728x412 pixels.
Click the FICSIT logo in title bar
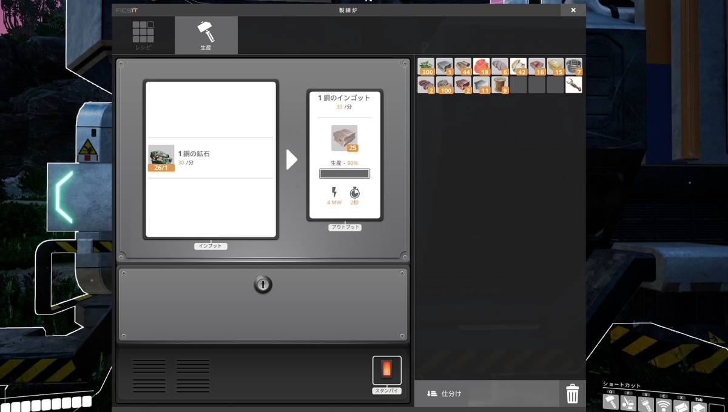coord(127,10)
